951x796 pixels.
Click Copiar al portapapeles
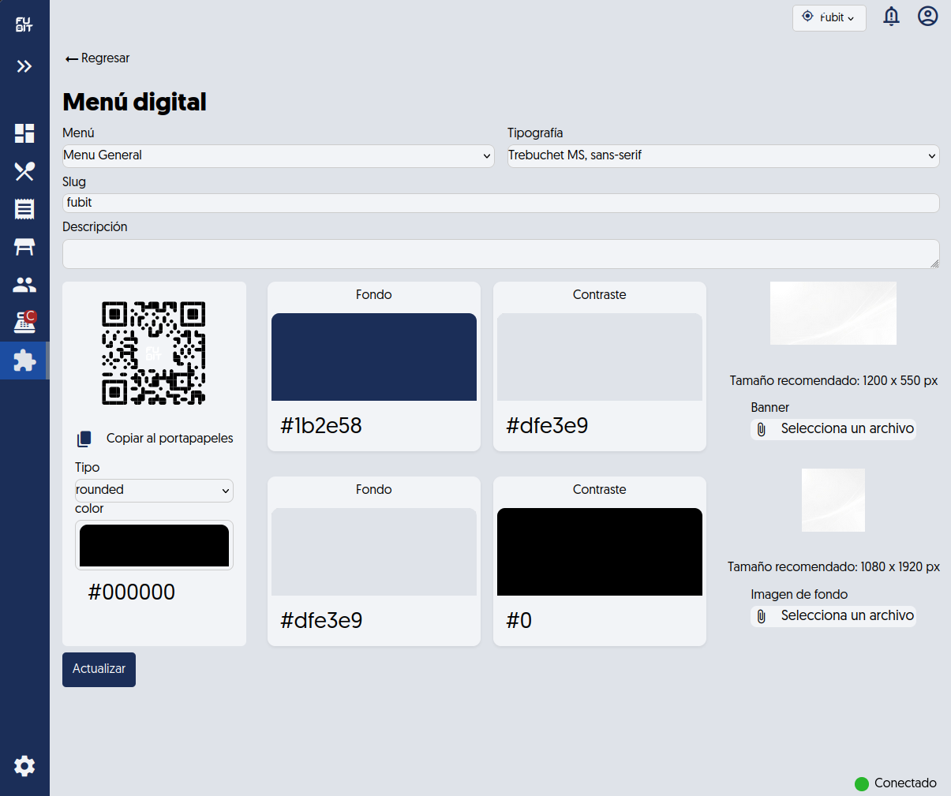tap(170, 439)
